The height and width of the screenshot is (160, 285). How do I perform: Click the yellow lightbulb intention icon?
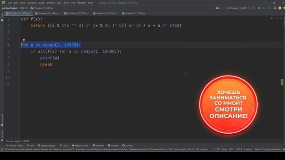[24, 40]
